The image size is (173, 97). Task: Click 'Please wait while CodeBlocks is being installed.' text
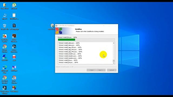click(x=90, y=32)
